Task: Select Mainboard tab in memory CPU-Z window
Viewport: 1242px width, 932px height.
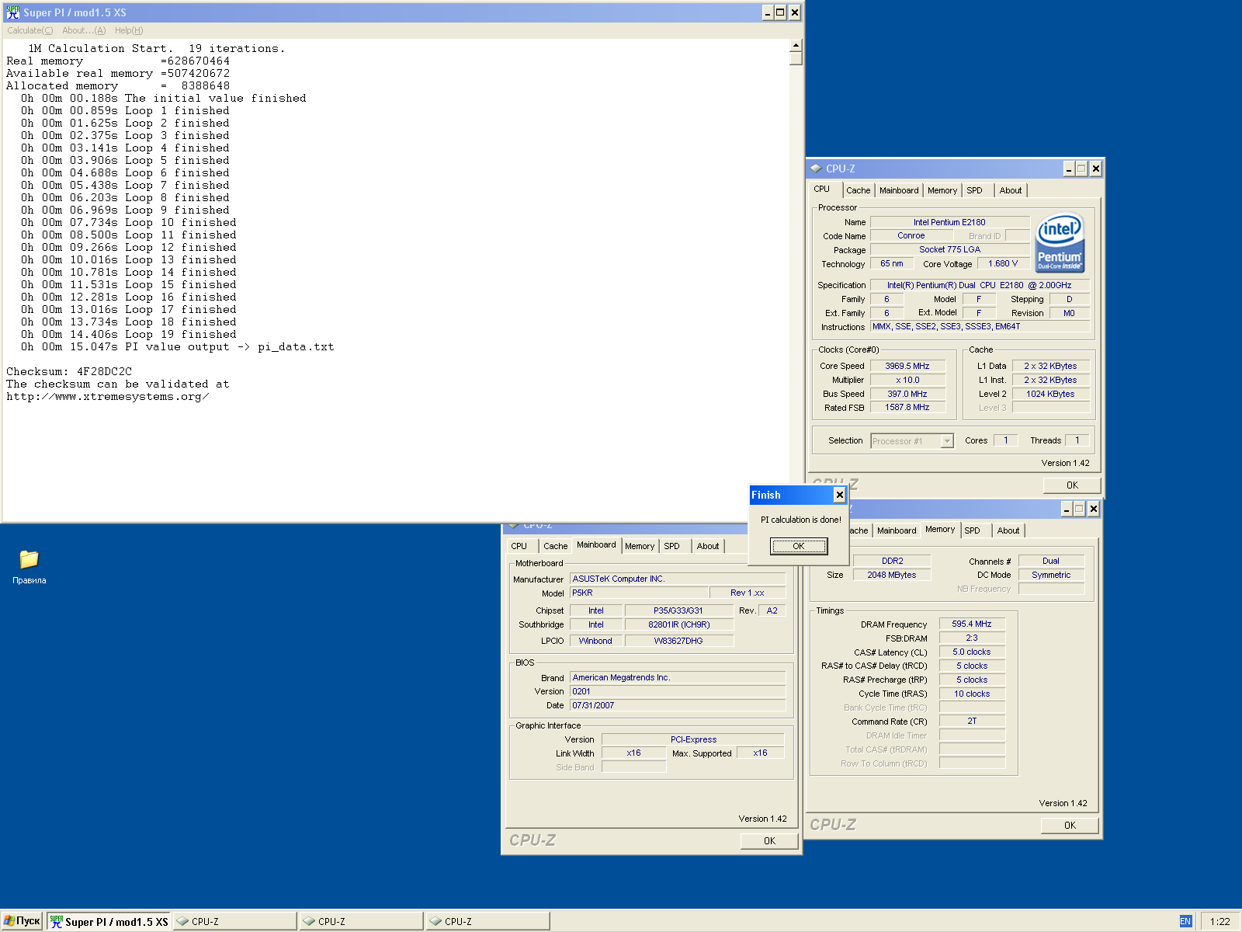Action: [897, 530]
